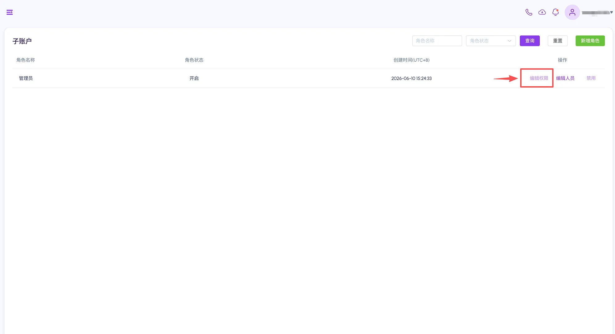Click the user avatar icon
This screenshot has width=615, height=334.
pos(572,12)
